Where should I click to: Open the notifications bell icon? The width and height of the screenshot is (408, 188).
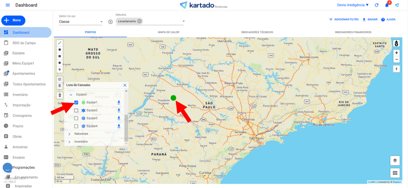(387, 5)
